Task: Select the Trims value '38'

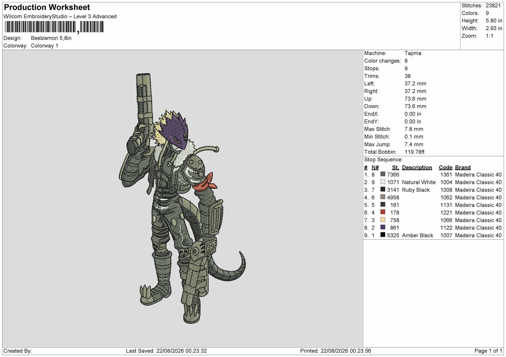Action: tap(407, 76)
